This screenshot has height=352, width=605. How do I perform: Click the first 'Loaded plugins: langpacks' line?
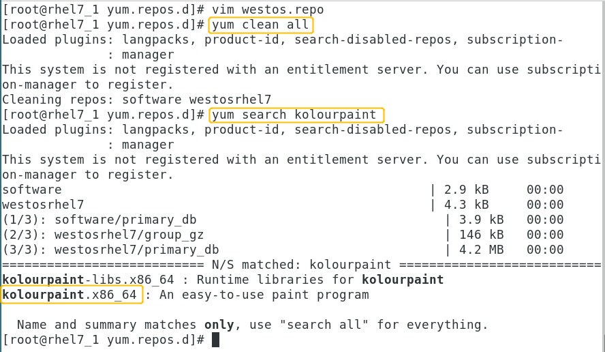click(x=283, y=40)
